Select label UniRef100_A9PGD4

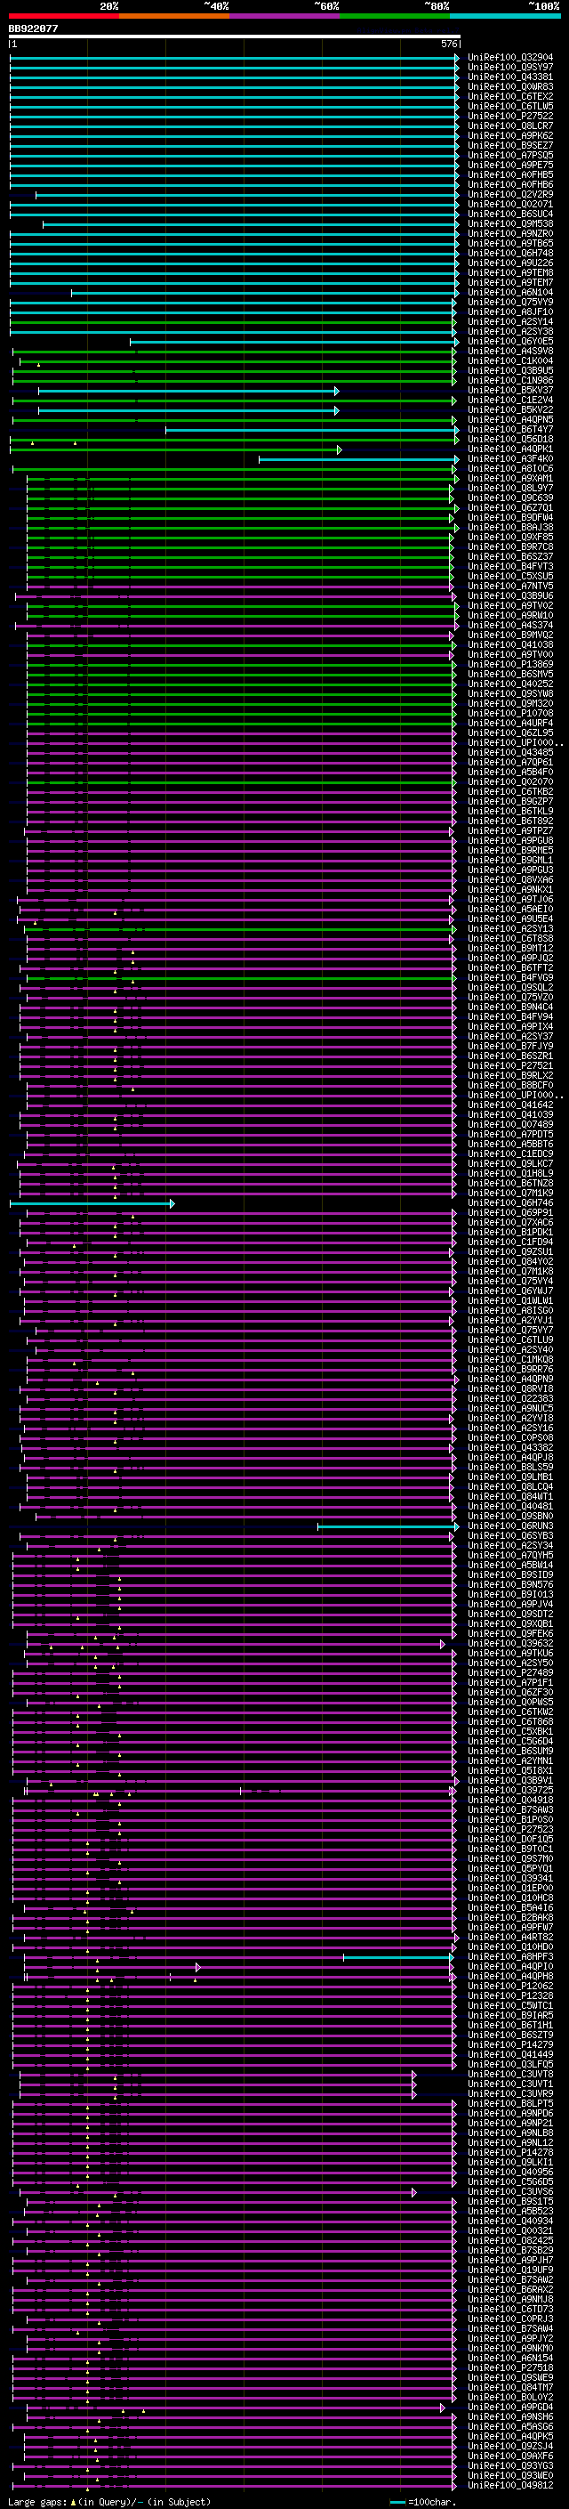point(510,2407)
